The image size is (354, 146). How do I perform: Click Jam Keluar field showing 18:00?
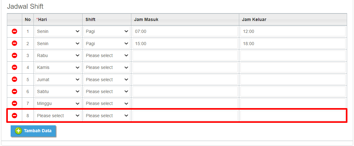(x=293, y=44)
